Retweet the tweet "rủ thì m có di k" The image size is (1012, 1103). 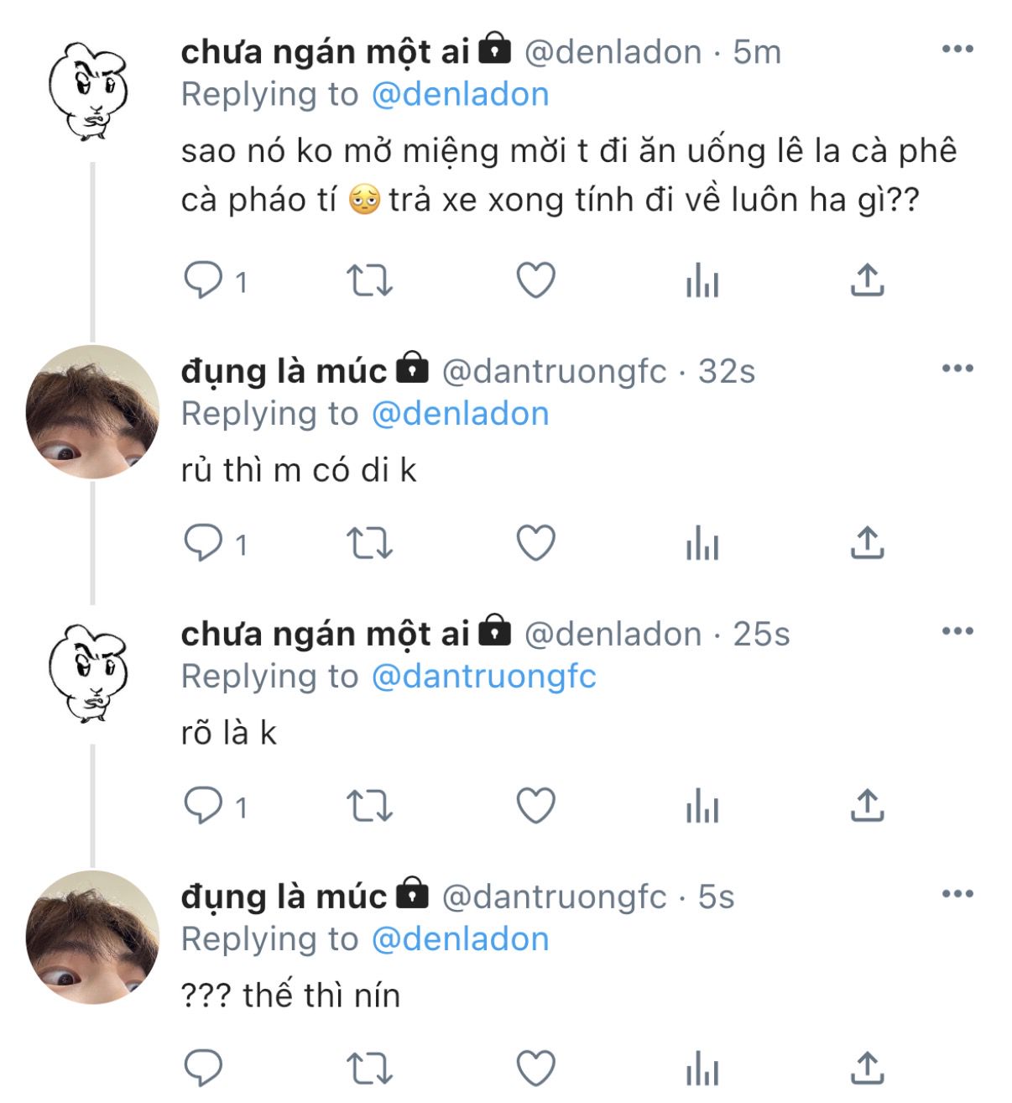pos(369,543)
